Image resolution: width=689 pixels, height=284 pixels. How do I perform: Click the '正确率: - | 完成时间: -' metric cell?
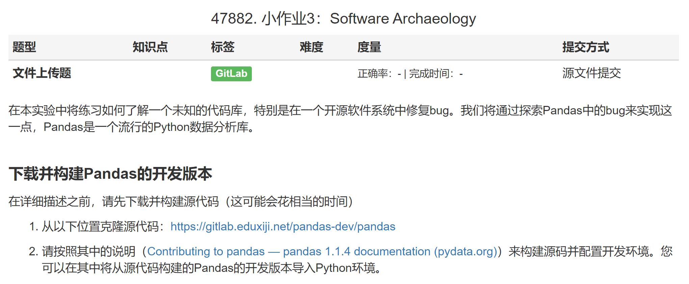pos(410,74)
